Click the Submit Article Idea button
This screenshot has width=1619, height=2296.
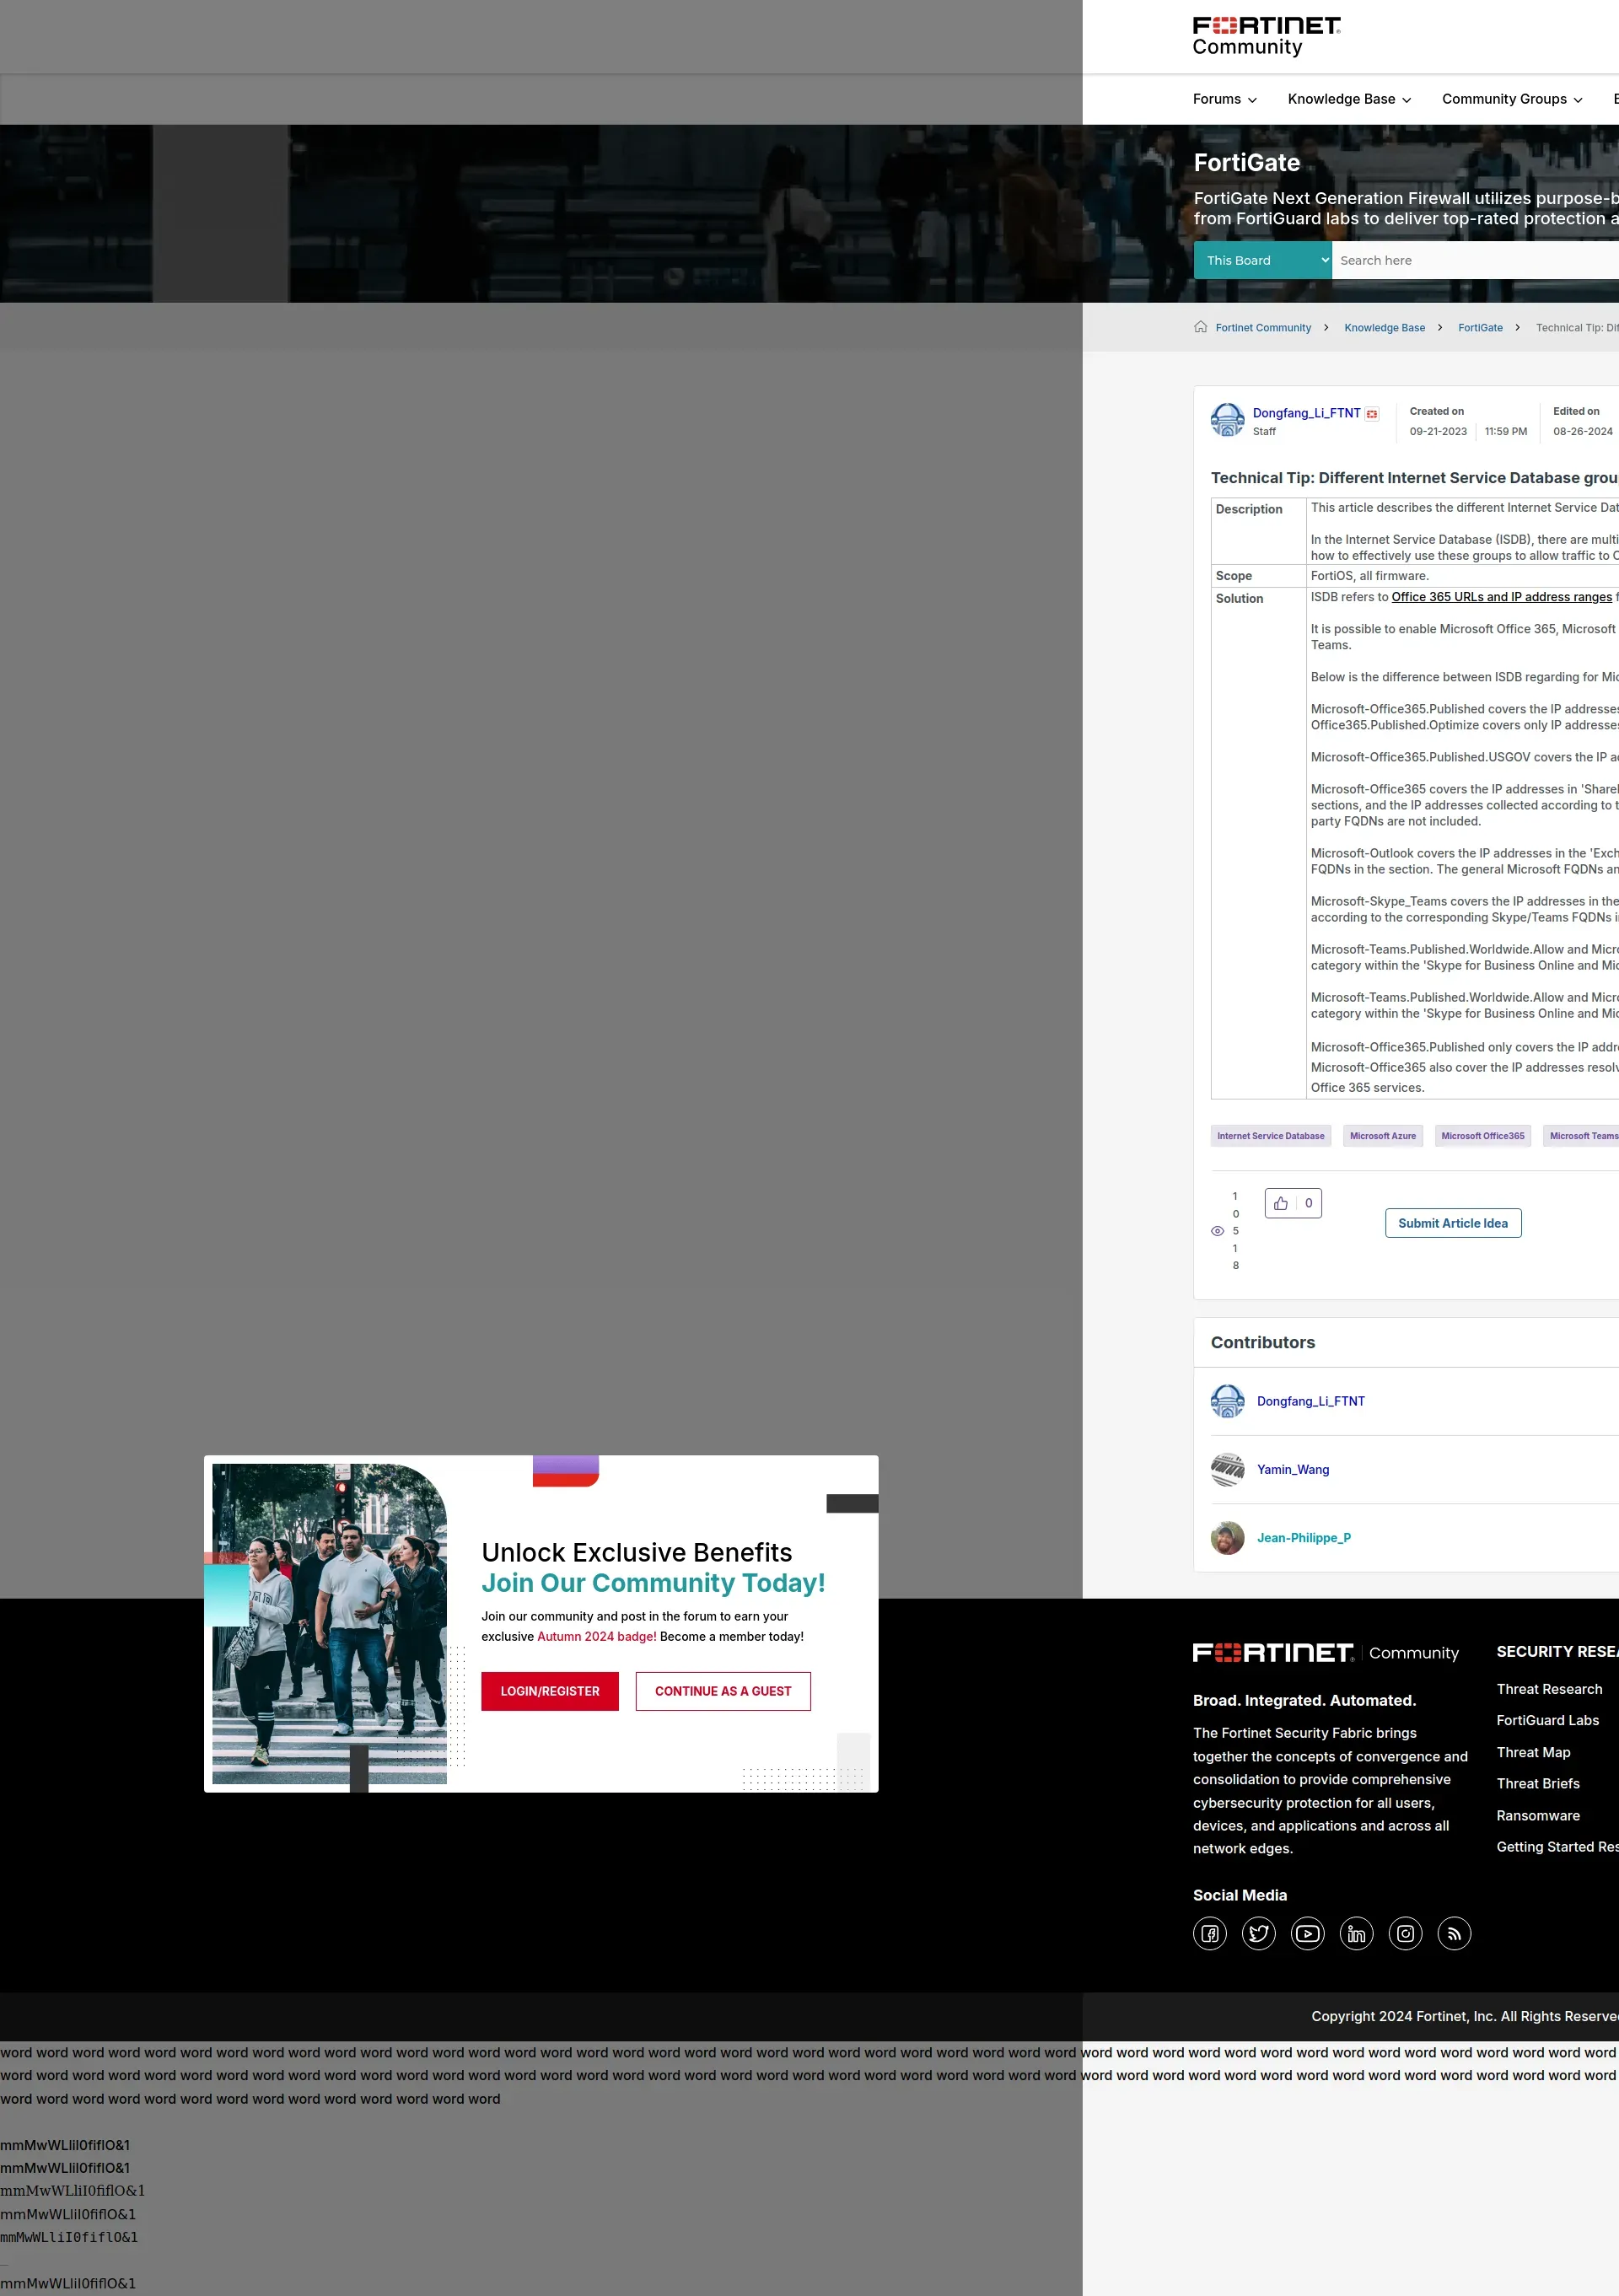click(1452, 1223)
